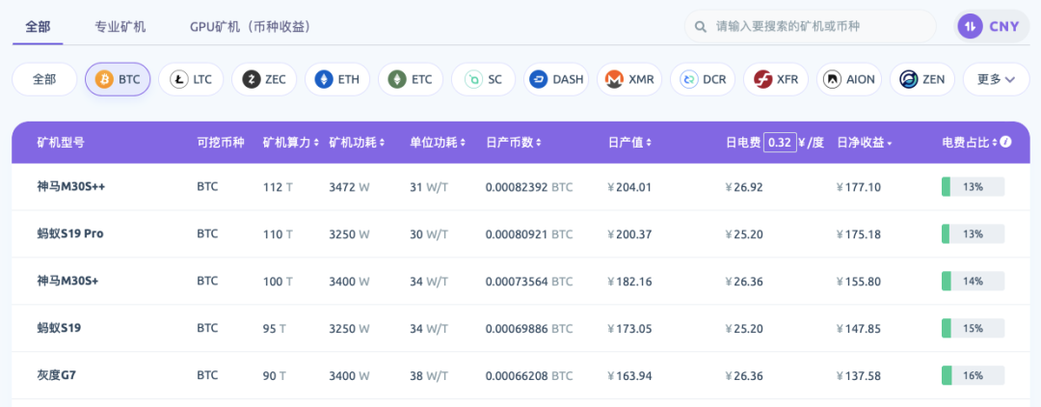Image resolution: width=1041 pixels, height=407 pixels.
Task: Open the 神马M30S++ miner details
Action: pos(71,187)
